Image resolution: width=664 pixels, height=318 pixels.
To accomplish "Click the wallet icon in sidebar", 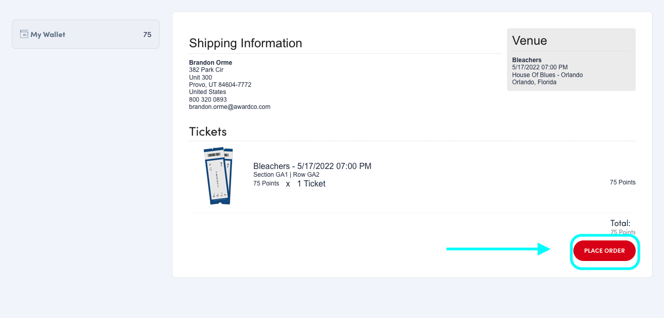I will (24, 34).
